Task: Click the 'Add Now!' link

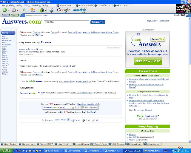Action: click(x=91, y=112)
